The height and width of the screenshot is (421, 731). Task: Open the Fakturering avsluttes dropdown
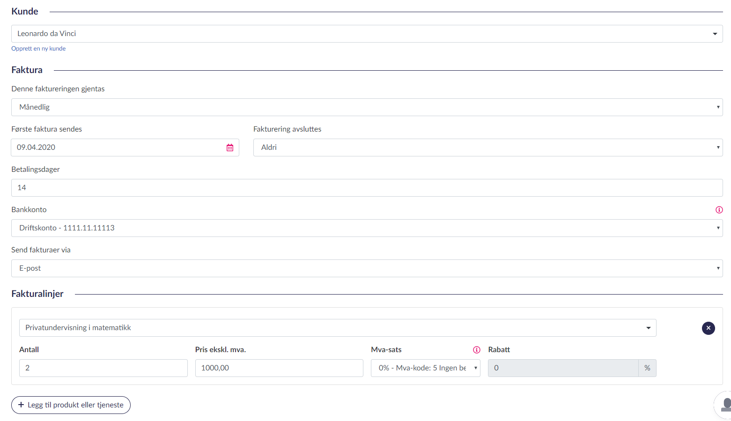pos(487,148)
